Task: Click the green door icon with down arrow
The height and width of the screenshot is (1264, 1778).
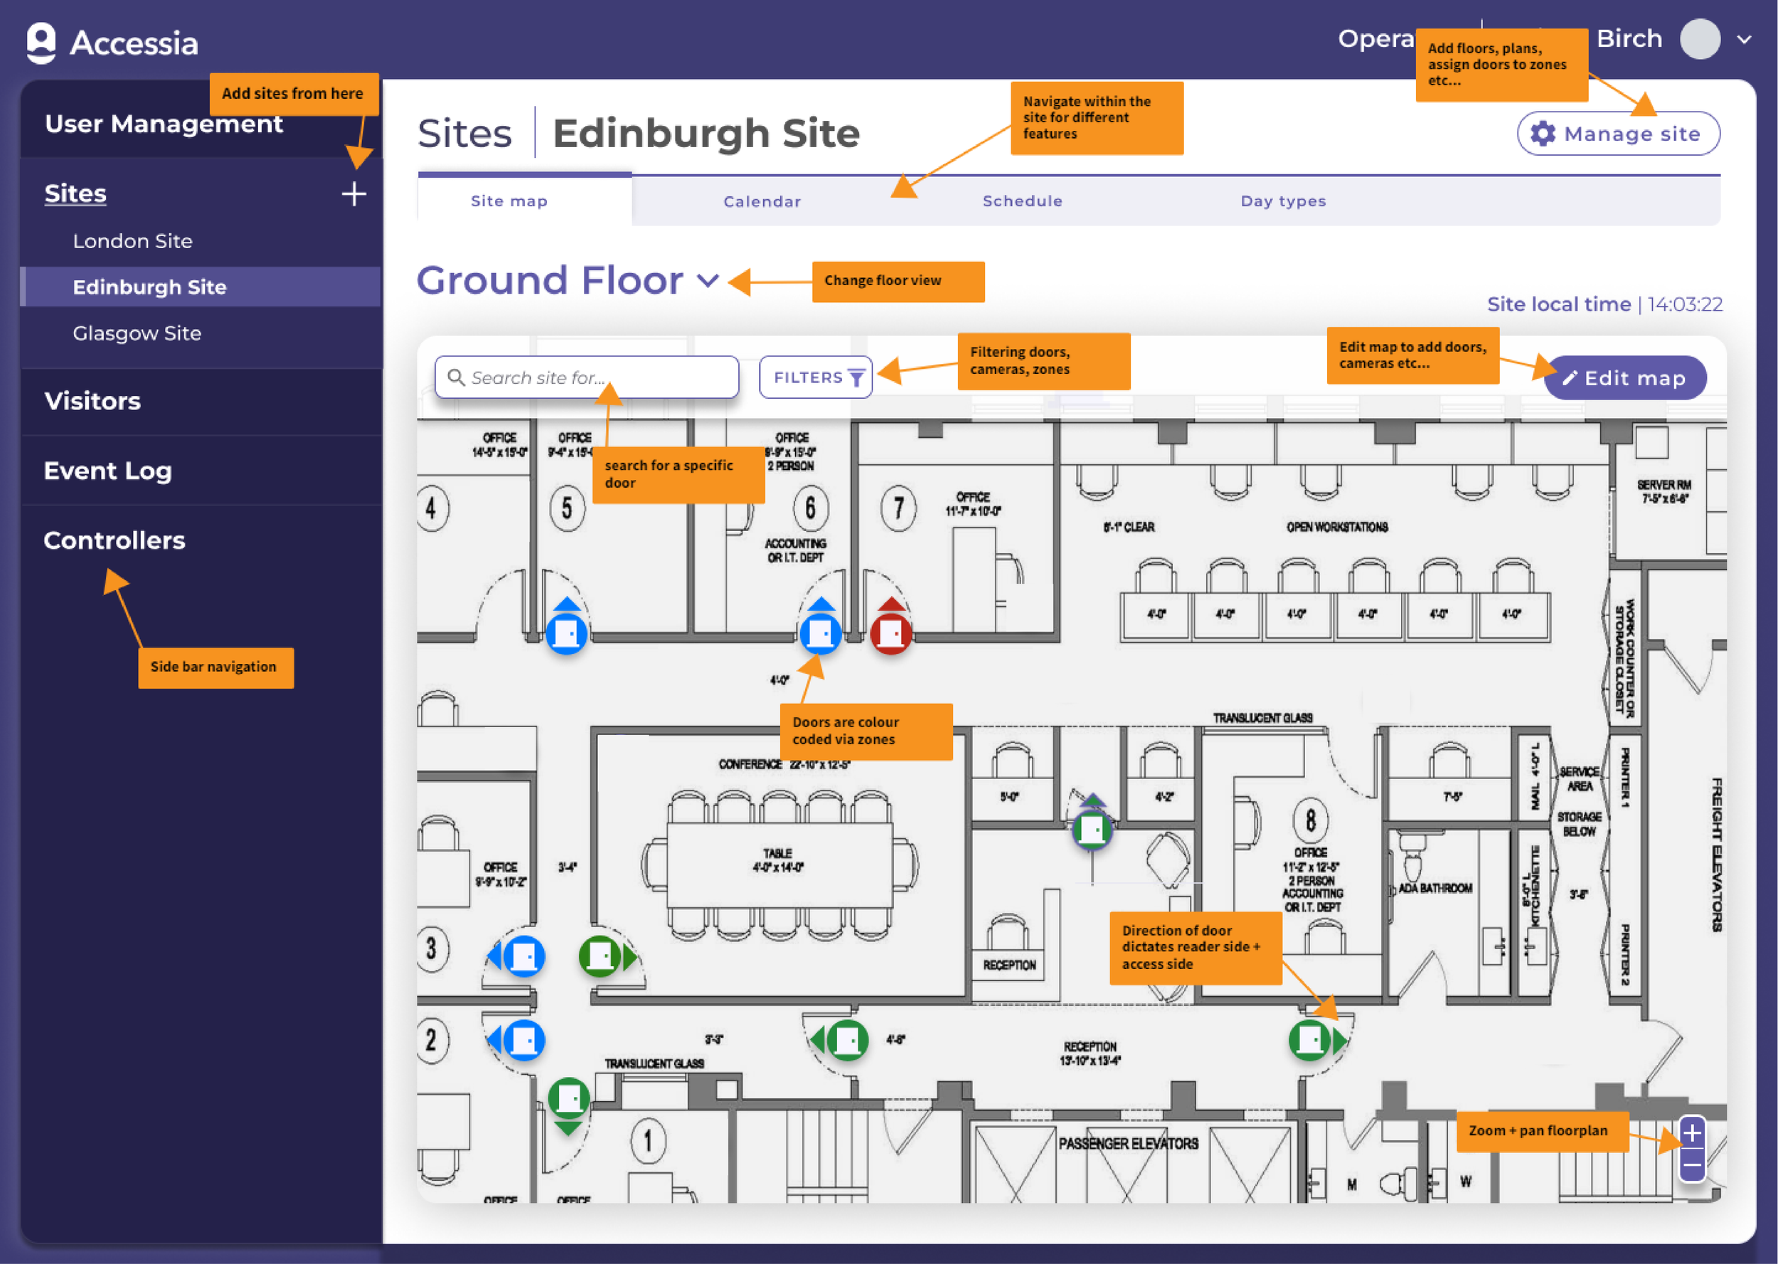Action: point(568,1098)
